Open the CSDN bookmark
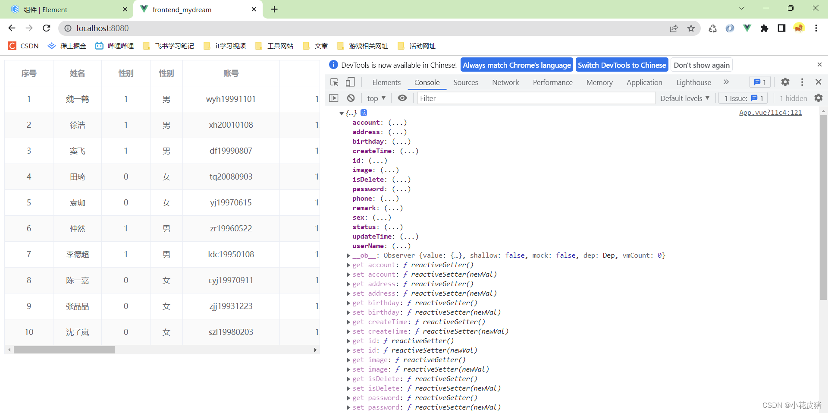 click(23, 46)
